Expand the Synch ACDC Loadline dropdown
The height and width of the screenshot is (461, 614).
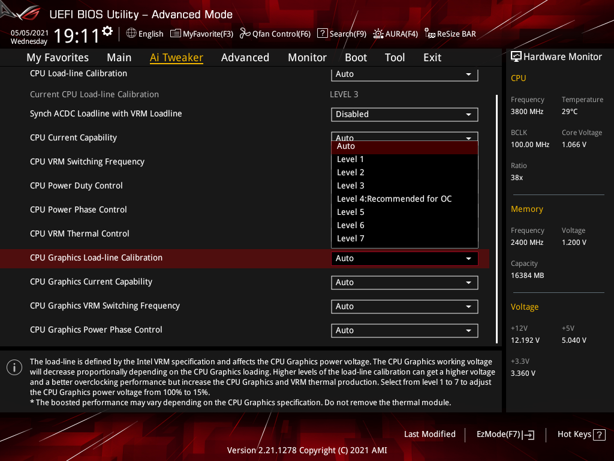click(404, 114)
